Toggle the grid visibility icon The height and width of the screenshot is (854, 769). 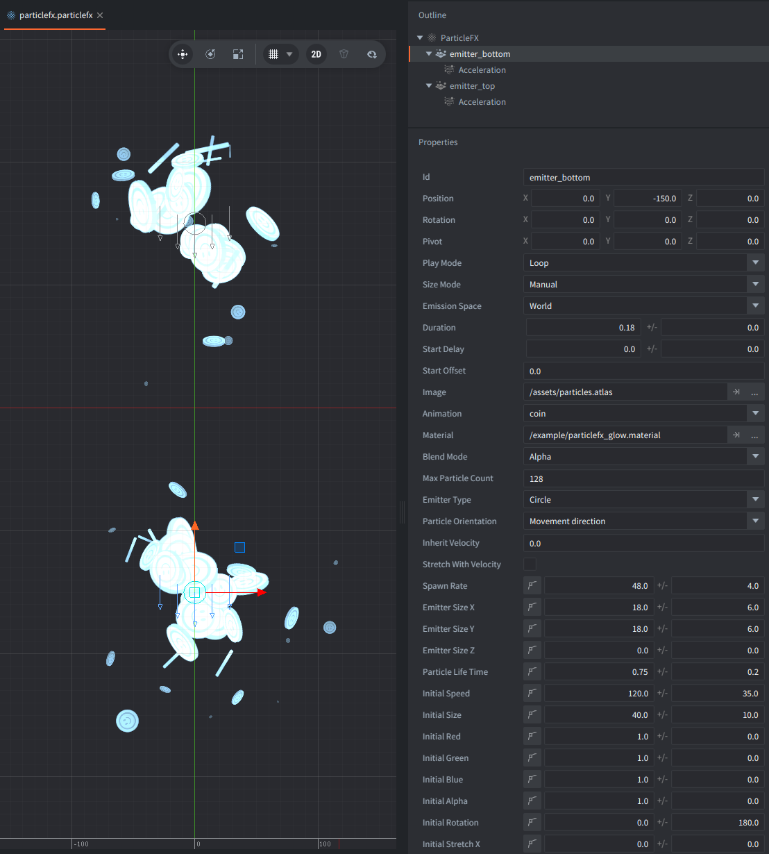click(273, 54)
